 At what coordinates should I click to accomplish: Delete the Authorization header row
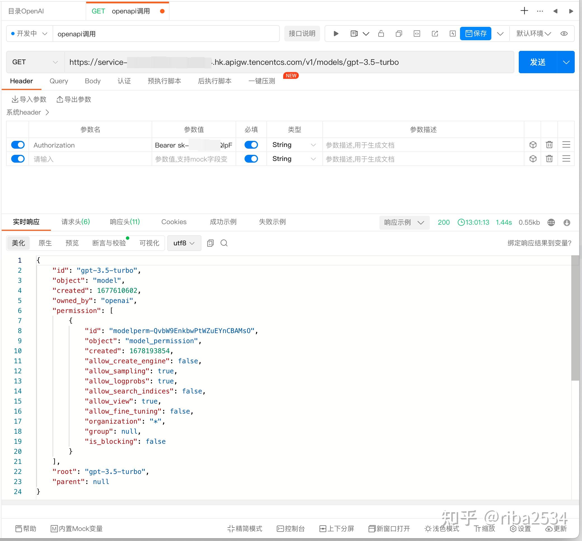(x=549, y=145)
